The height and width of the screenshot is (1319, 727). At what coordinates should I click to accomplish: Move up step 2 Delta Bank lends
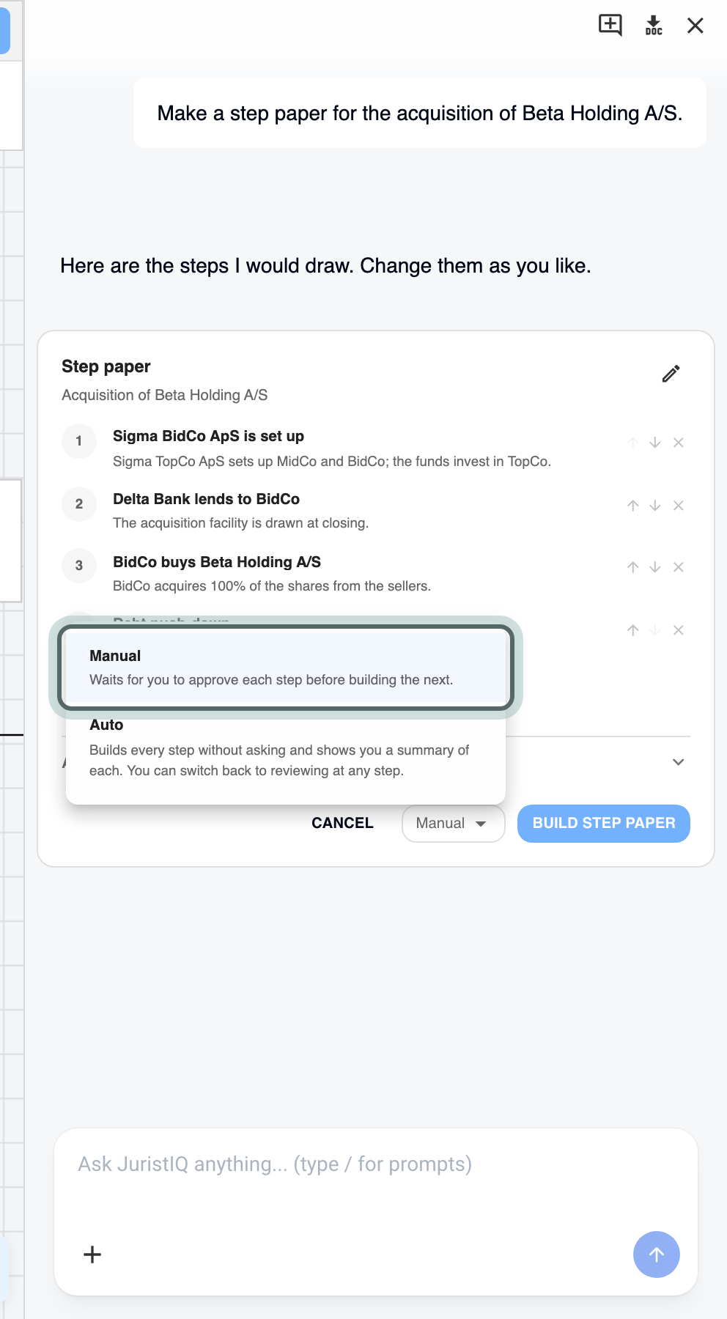coord(633,506)
